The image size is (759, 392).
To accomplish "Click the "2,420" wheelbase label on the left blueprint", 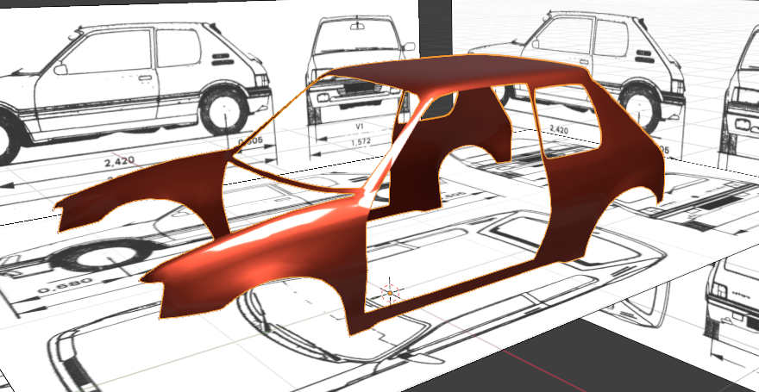I will point(119,161).
